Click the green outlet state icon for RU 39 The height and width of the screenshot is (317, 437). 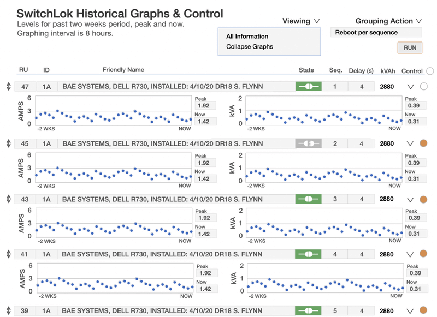tap(308, 310)
